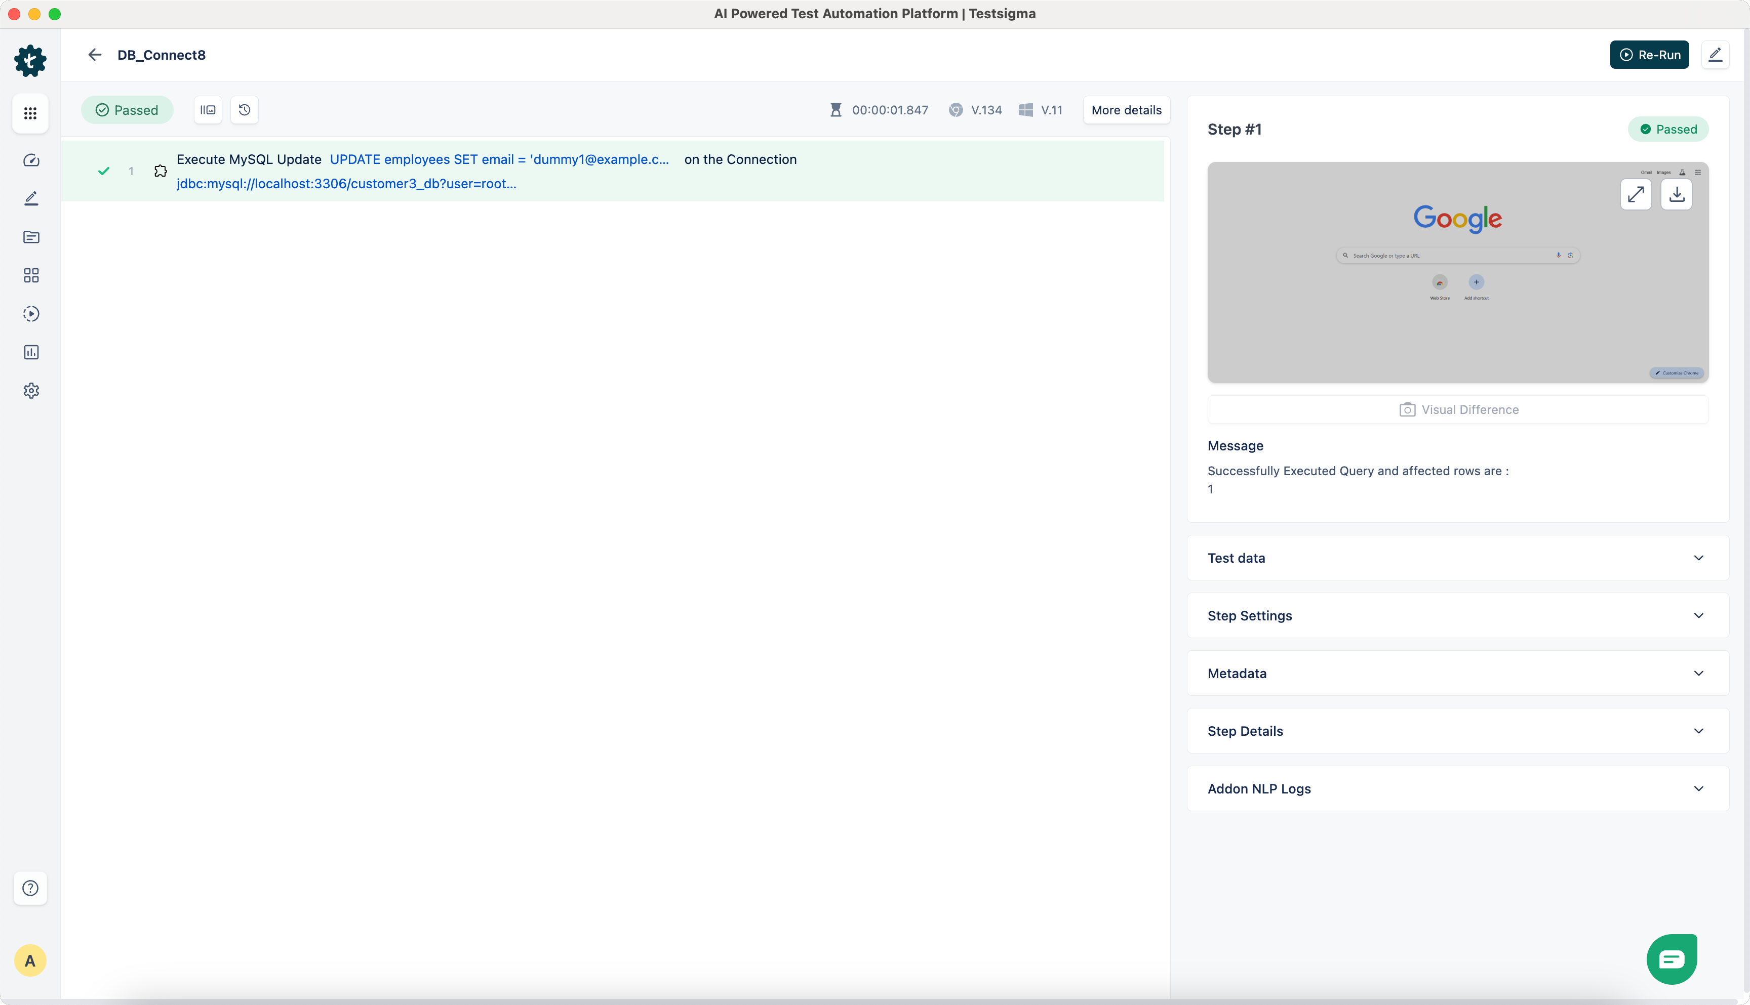Open the apps grid menu in the sidebar
The width and height of the screenshot is (1750, 1005).
click(x=30, y=113)
